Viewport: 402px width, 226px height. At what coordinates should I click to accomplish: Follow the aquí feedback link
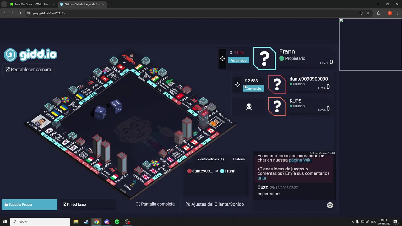[x=262, y=178]
